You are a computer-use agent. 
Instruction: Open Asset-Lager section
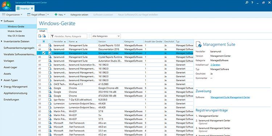tap(11, 67)
